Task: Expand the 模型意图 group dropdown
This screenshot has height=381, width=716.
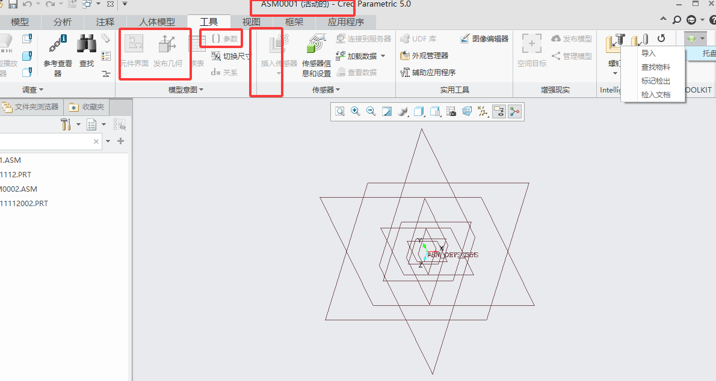Action: (x=186, y=90)
